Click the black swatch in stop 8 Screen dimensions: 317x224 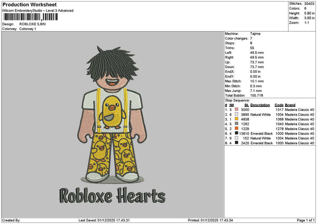236,143
